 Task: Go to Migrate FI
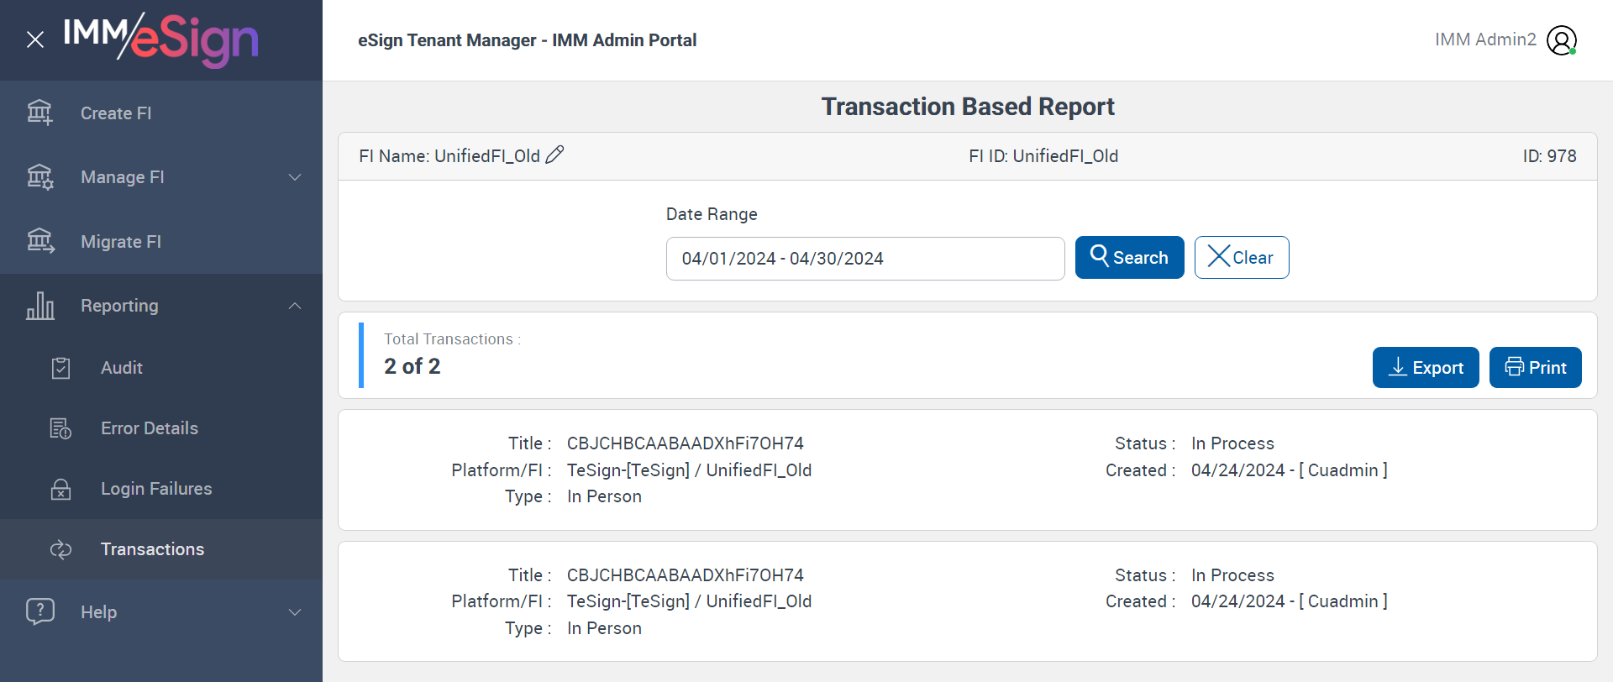coord(161,242)
